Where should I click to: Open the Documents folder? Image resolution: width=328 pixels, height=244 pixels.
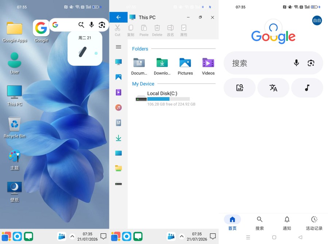(139, 66)
